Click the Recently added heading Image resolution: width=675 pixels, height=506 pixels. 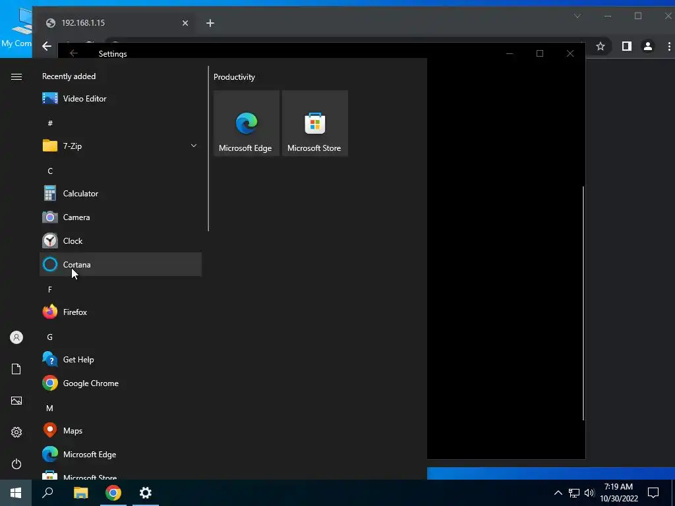69,76
